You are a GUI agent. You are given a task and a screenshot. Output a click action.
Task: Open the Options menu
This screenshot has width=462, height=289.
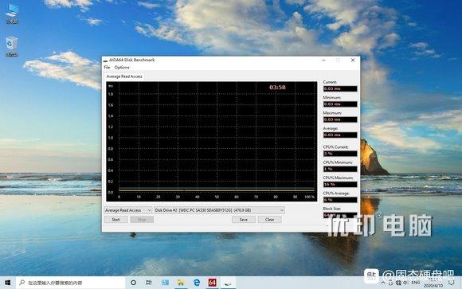(x=122, y=68)
